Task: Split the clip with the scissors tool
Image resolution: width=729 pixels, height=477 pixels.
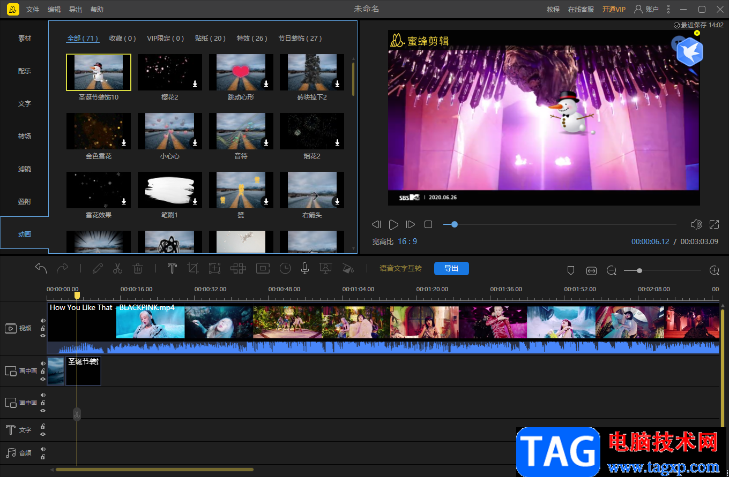Action: (117, 268)
